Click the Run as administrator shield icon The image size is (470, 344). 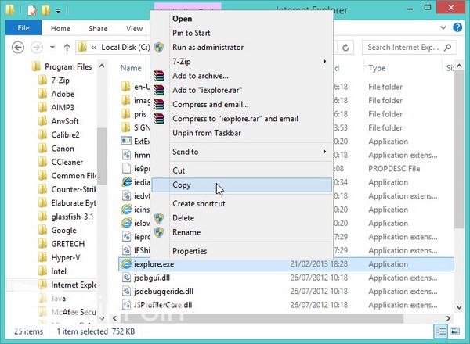click(159, 47)
